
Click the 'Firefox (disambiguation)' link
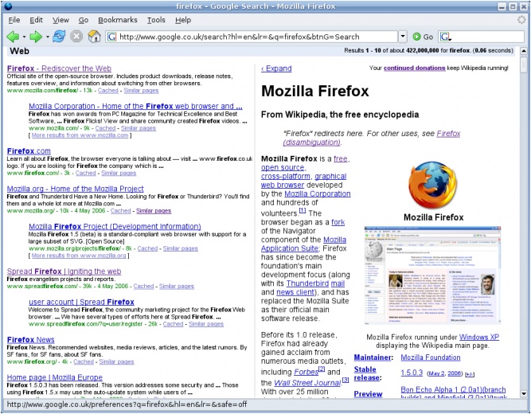(448, 138)
